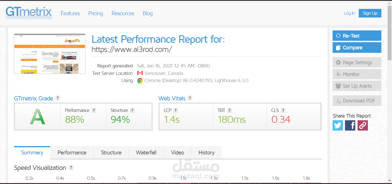
Task: Click Vancouver, Canada text
Action: (164, 73)
